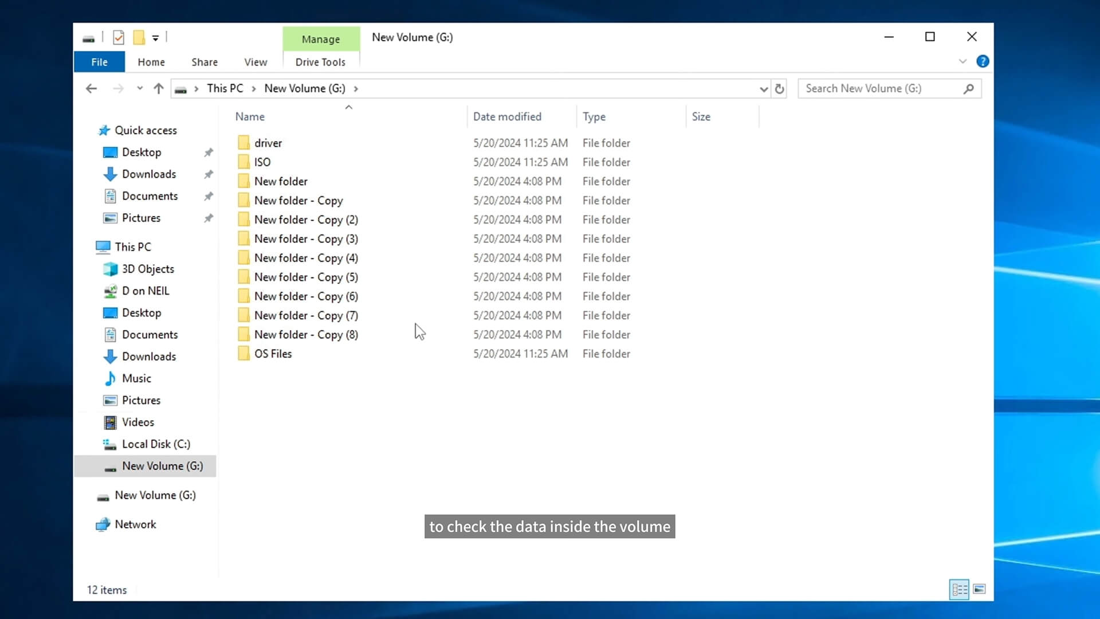The height and width of the screenshot is (619, 1100).
Task: Open the driver folder
Action: (268, 143)
